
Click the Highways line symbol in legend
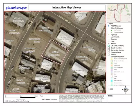pyautogui.click(x=109, y=35)
